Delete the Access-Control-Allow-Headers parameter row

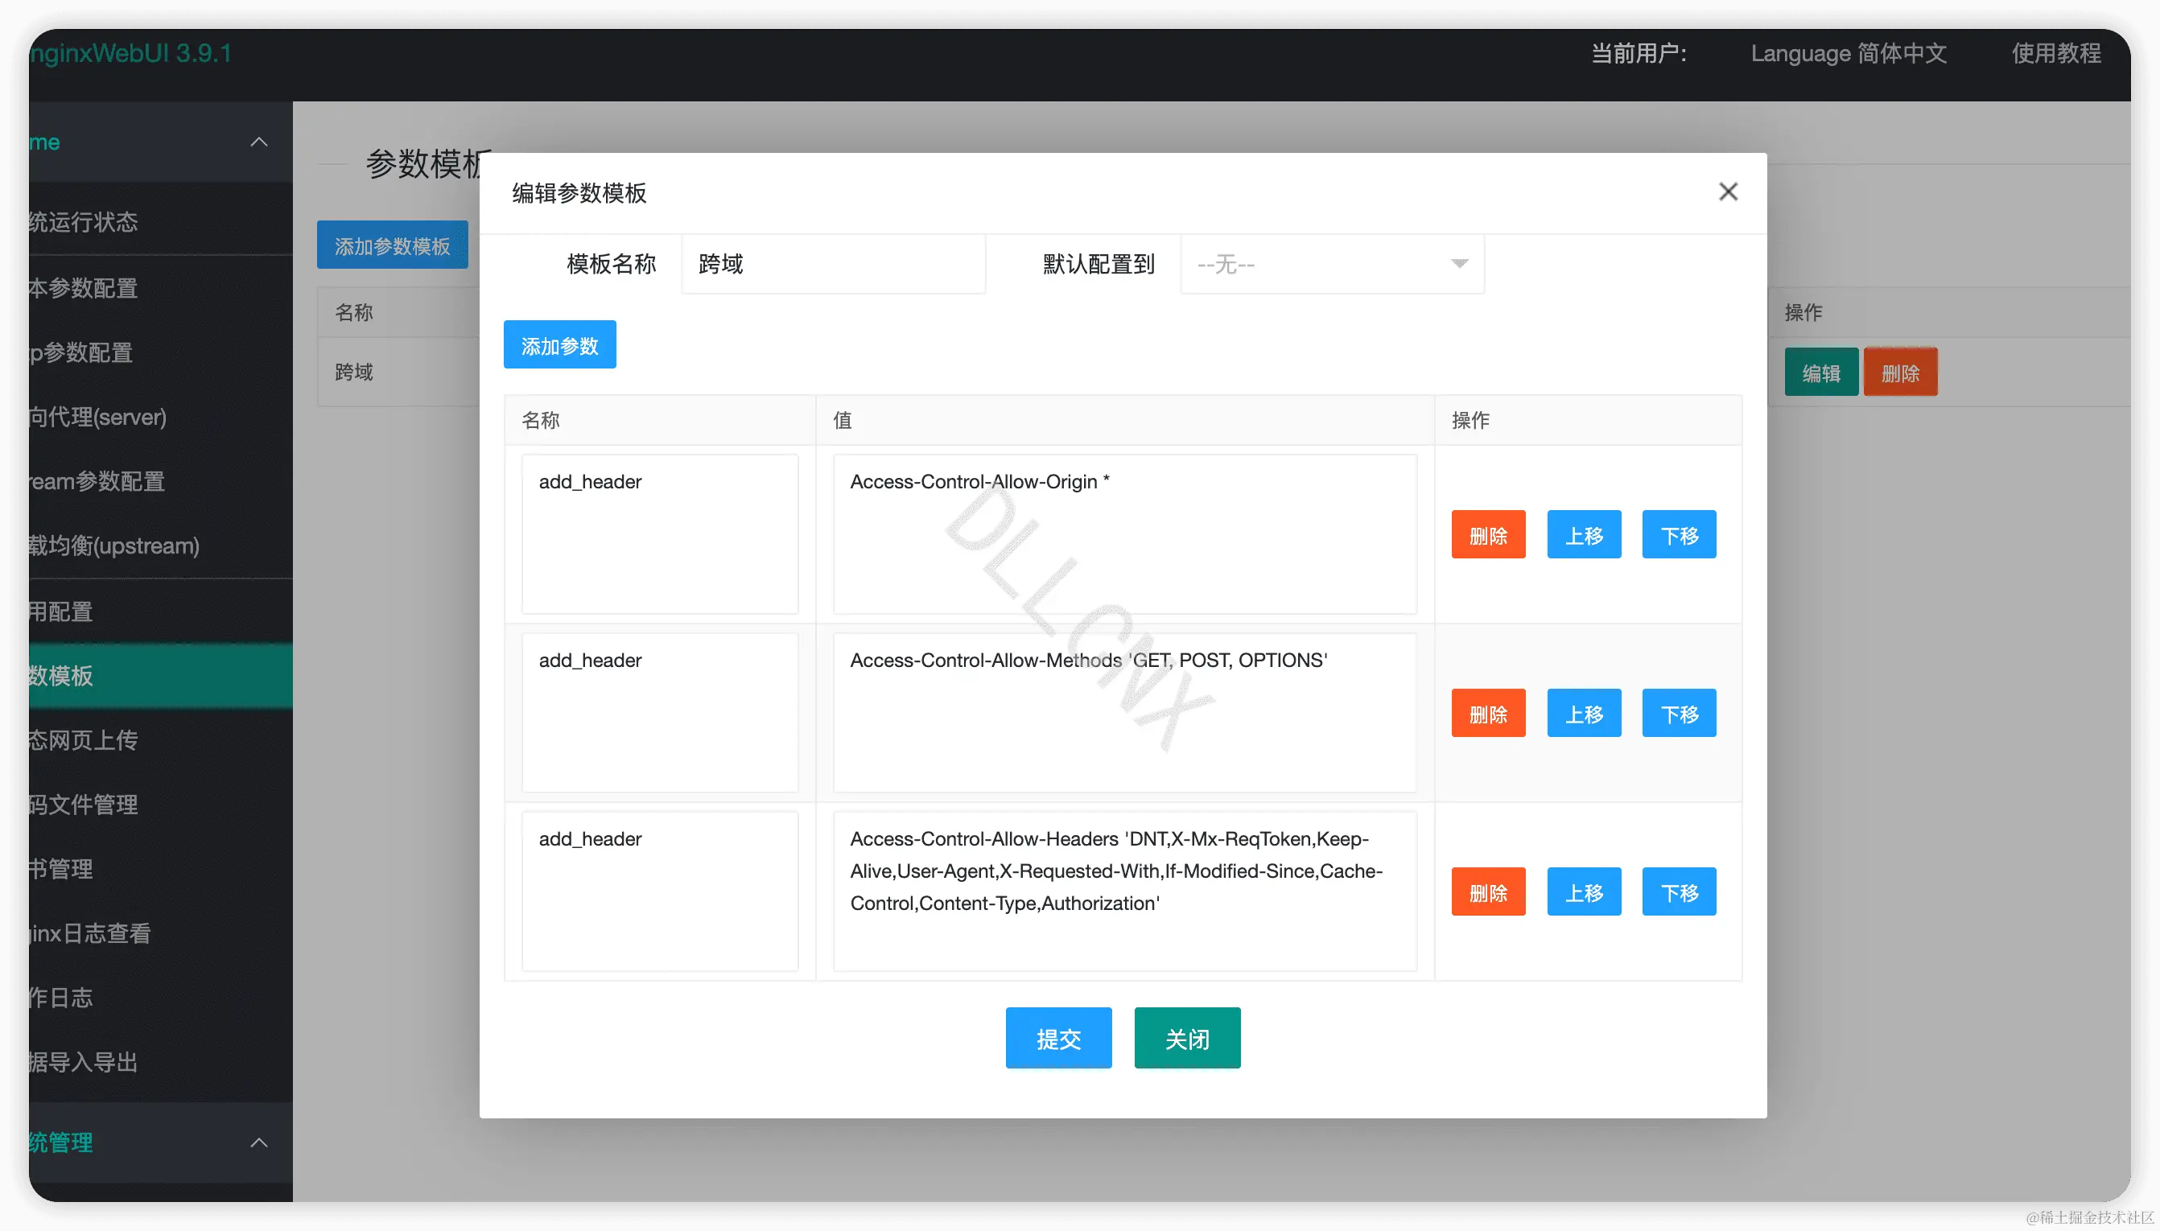click(1487, 892)
